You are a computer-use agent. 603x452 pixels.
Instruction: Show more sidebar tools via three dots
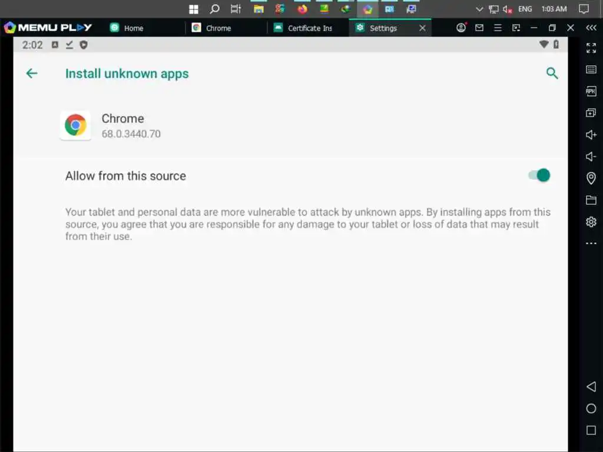pos(591,243)
